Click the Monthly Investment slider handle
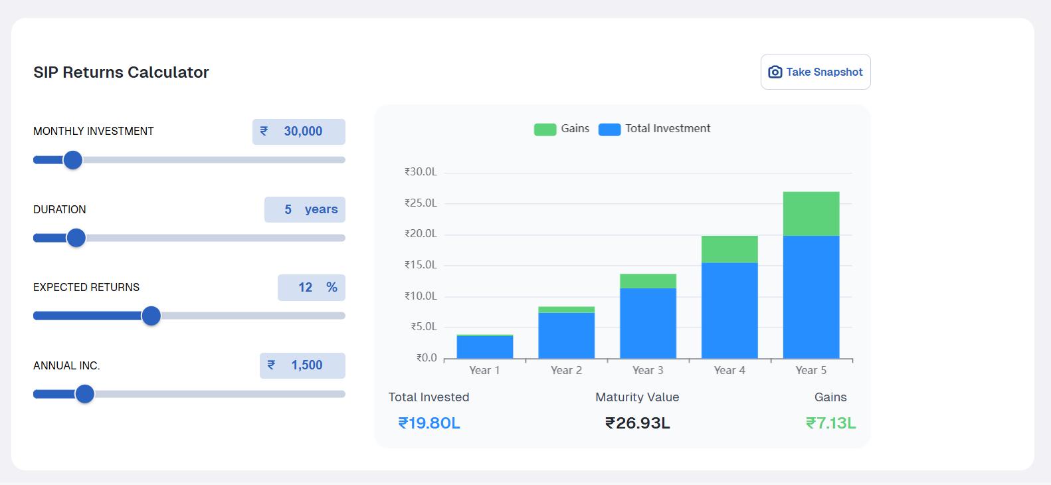This screenshot has height=485, width=1051. pos(72,160)
